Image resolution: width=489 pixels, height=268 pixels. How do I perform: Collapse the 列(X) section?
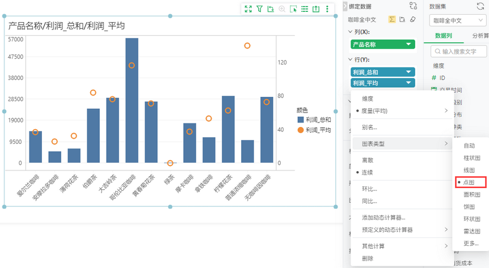click(350, 32)
